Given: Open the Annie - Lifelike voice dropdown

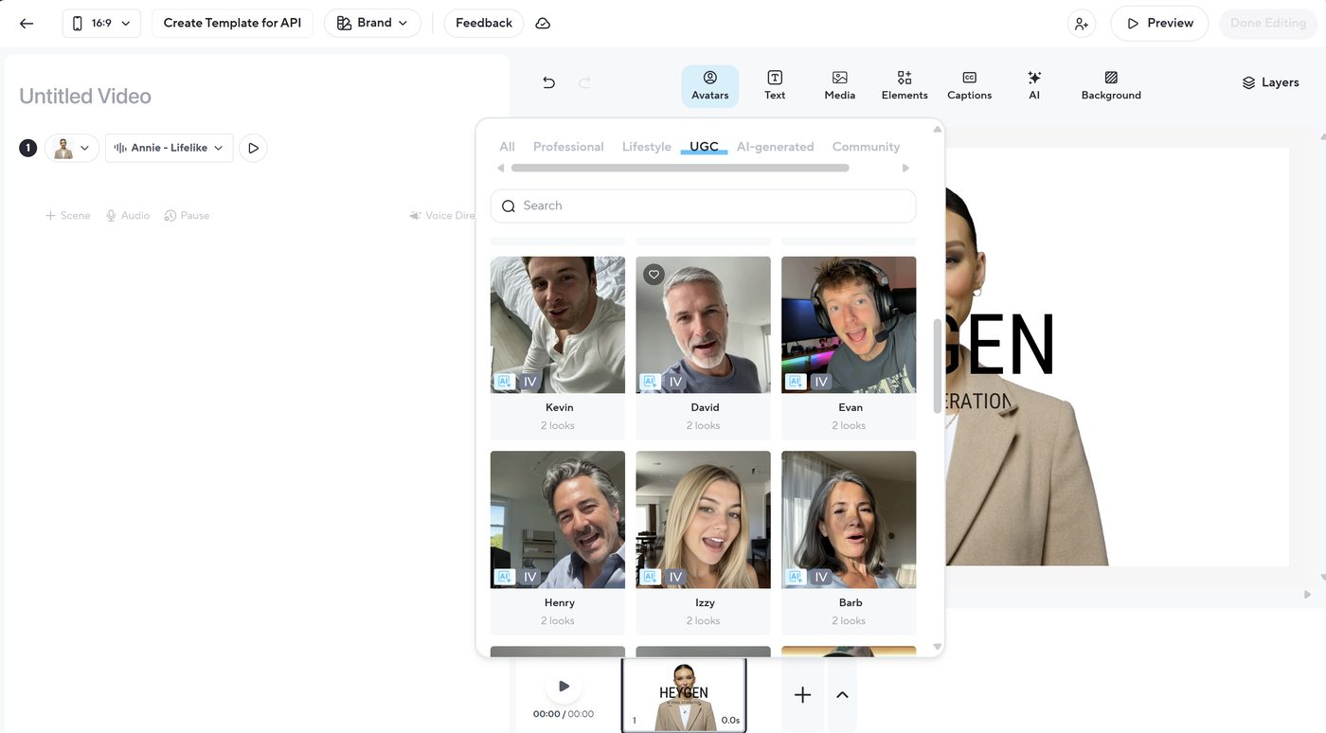Looking at the screenshot, I should click(169, 147).
